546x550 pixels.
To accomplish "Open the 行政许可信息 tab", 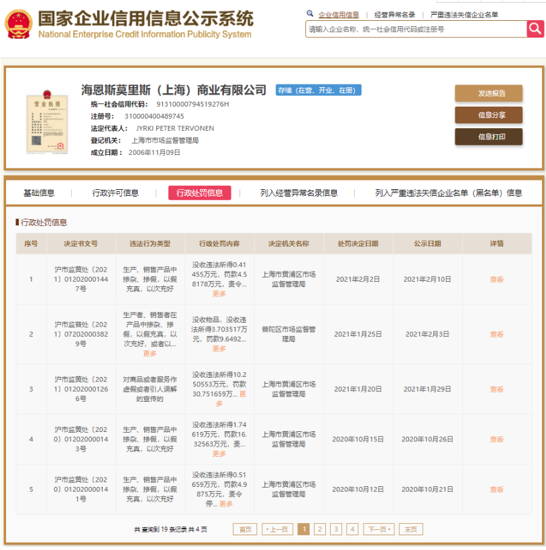I will tap(115, 193).
